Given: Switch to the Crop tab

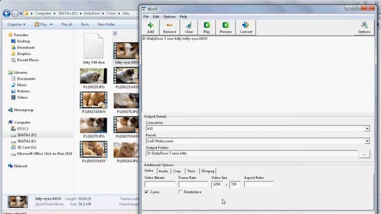Looking at the screenshot, I should coord(177,171).
